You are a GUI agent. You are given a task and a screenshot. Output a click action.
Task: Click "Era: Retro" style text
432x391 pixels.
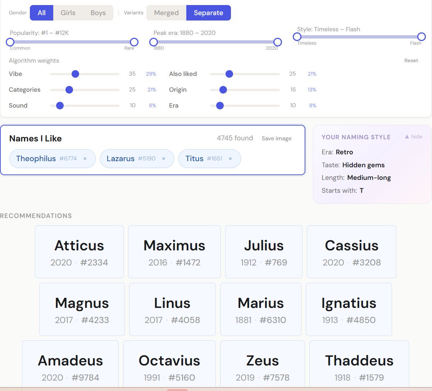tap(337, 152)
